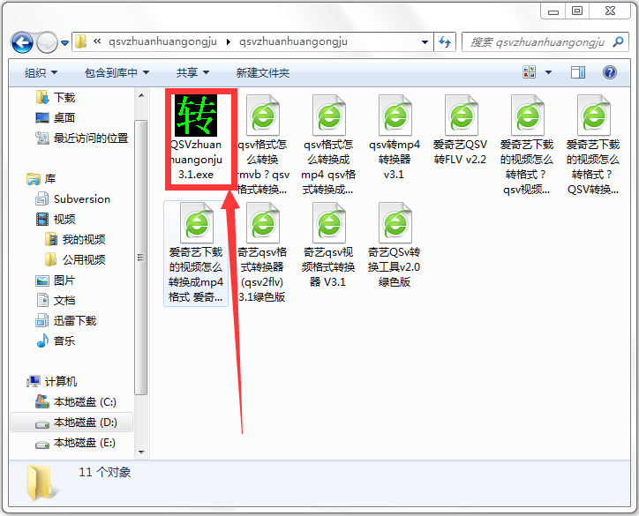639x516 pixels.
Task: Select the 爱奇艺下载的视频怎么转格式？qsv视频 icon
Action: pos(527,116)
